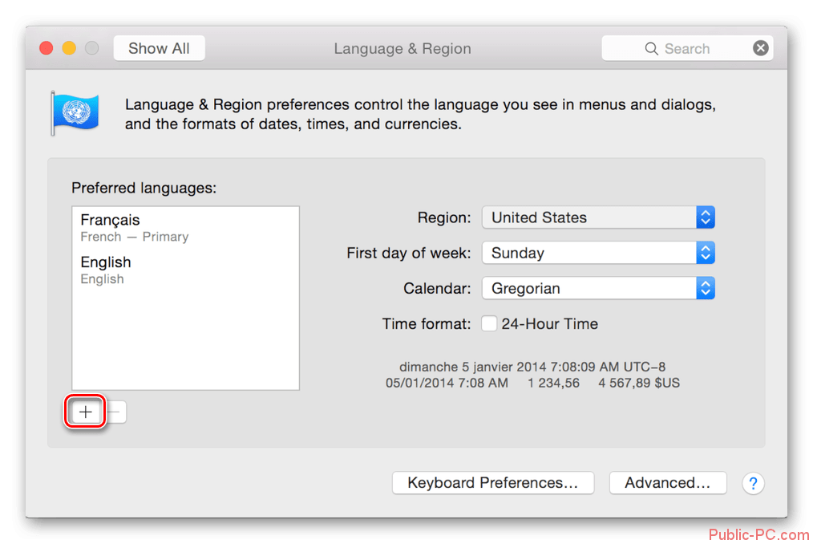813x544 pixels.
Task: Clear the search field with the X icon
Action: 760,48
